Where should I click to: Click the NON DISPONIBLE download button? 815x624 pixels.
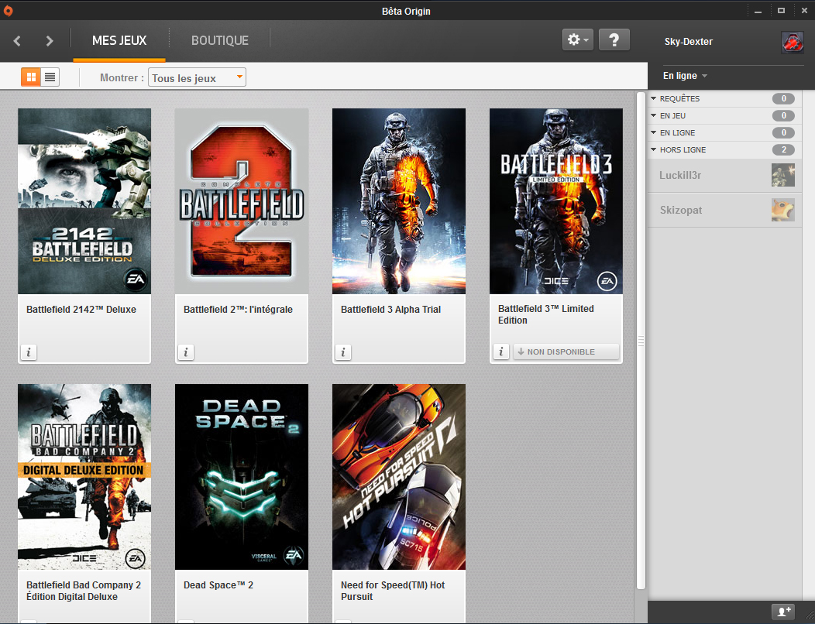tap(566, 351)
